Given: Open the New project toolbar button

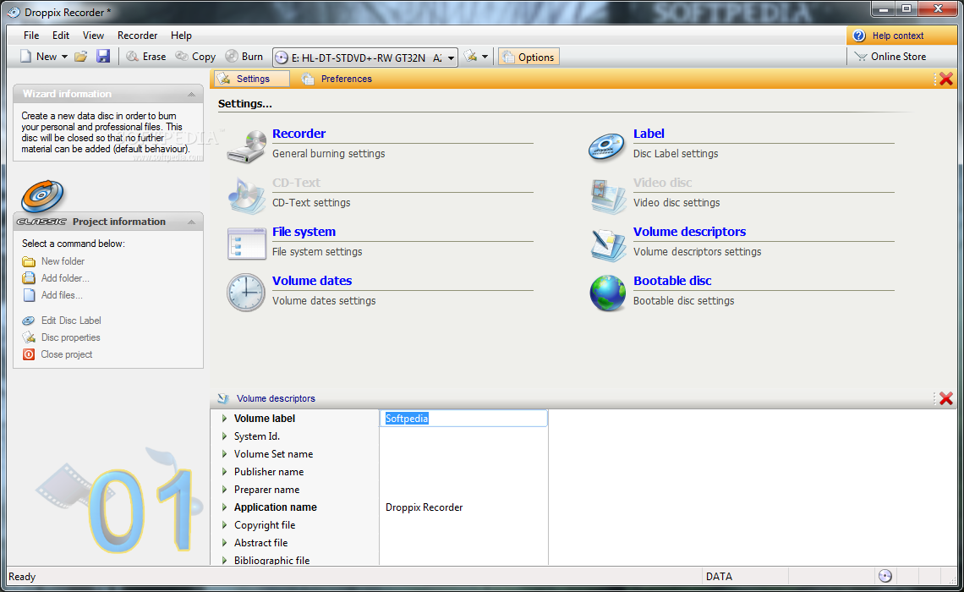Looking at the screenshot, I should point(38,57).
